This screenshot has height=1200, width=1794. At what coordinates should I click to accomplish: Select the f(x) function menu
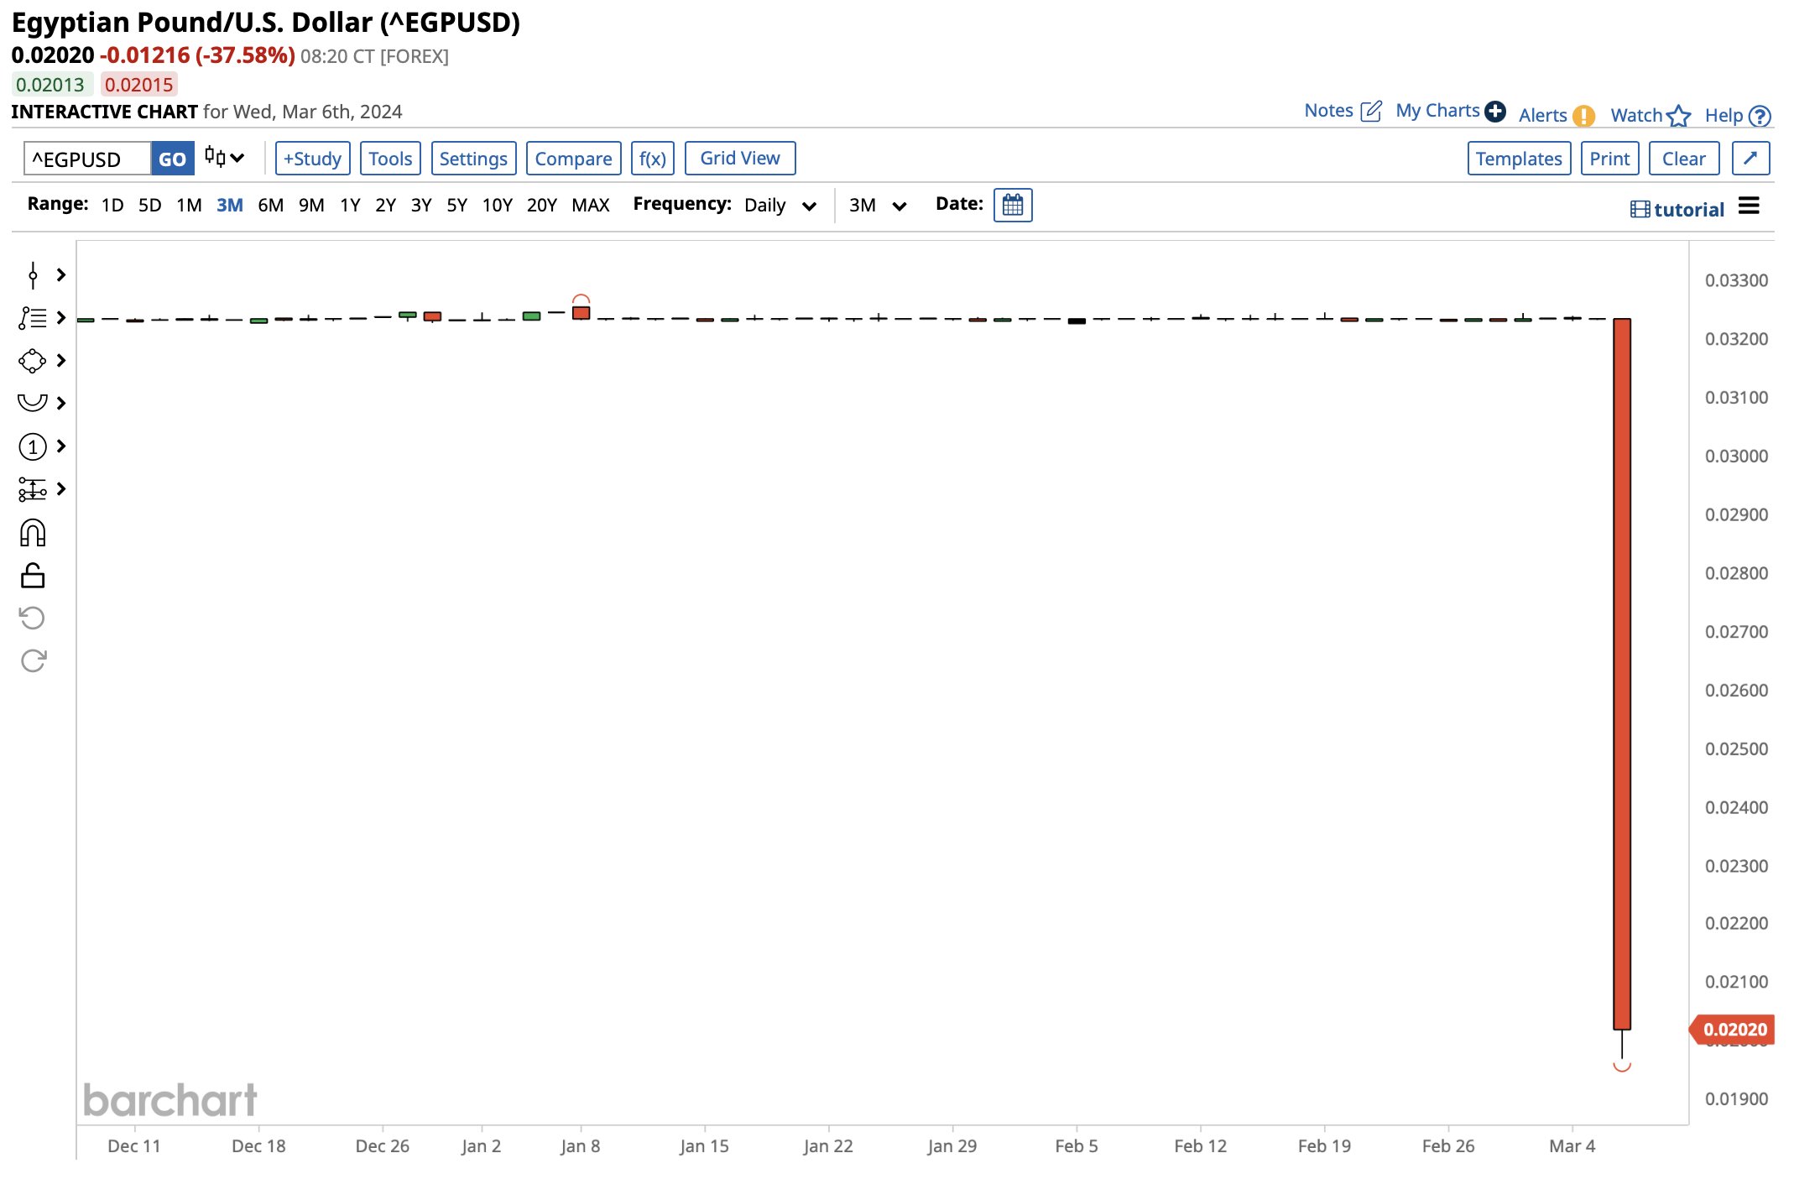click(652, 158)
